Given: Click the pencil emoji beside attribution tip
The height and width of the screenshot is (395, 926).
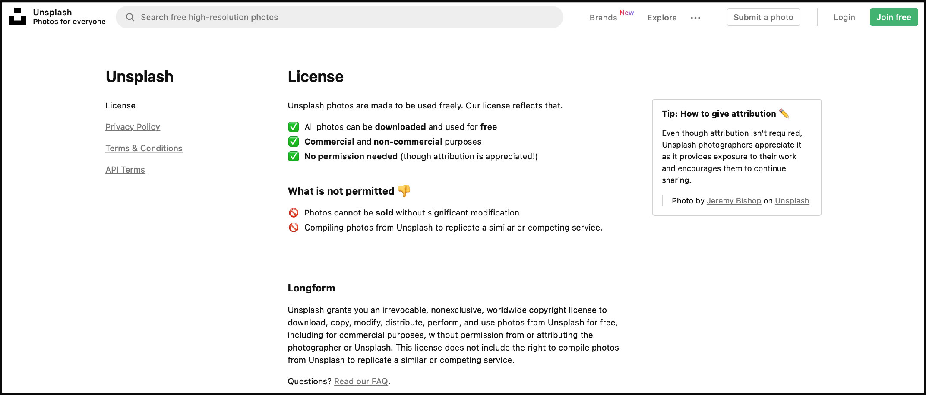Looking at the screenshot, I should click(784, 114).
